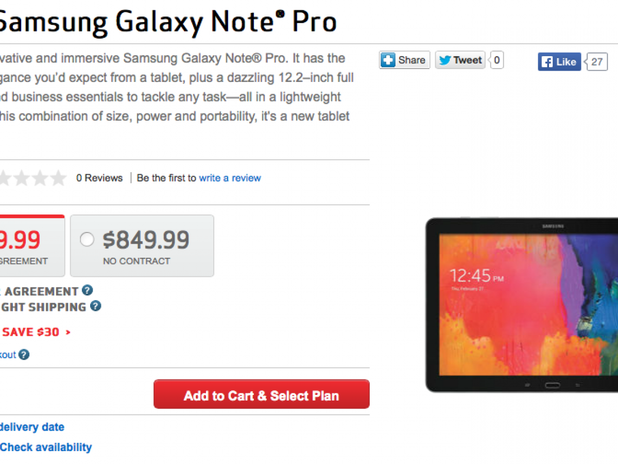Click the Twitter bird Tweet button
Viewport: 618px width, 464px height.
coord(460,60)
